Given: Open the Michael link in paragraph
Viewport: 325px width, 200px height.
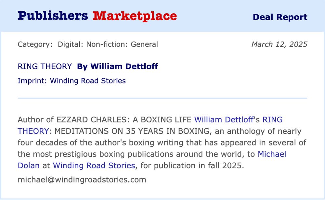Looking at the screenshot, I should coord(272,154).
